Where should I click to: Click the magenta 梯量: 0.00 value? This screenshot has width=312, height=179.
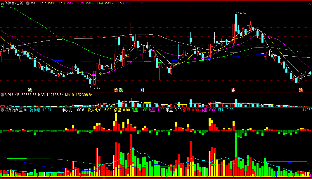pos(208,110)
